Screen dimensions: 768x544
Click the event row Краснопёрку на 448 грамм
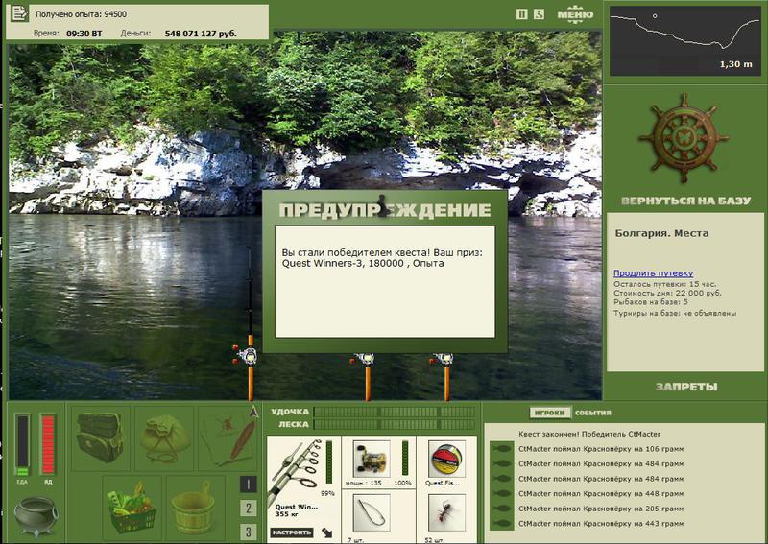click(x=601, y=493)
